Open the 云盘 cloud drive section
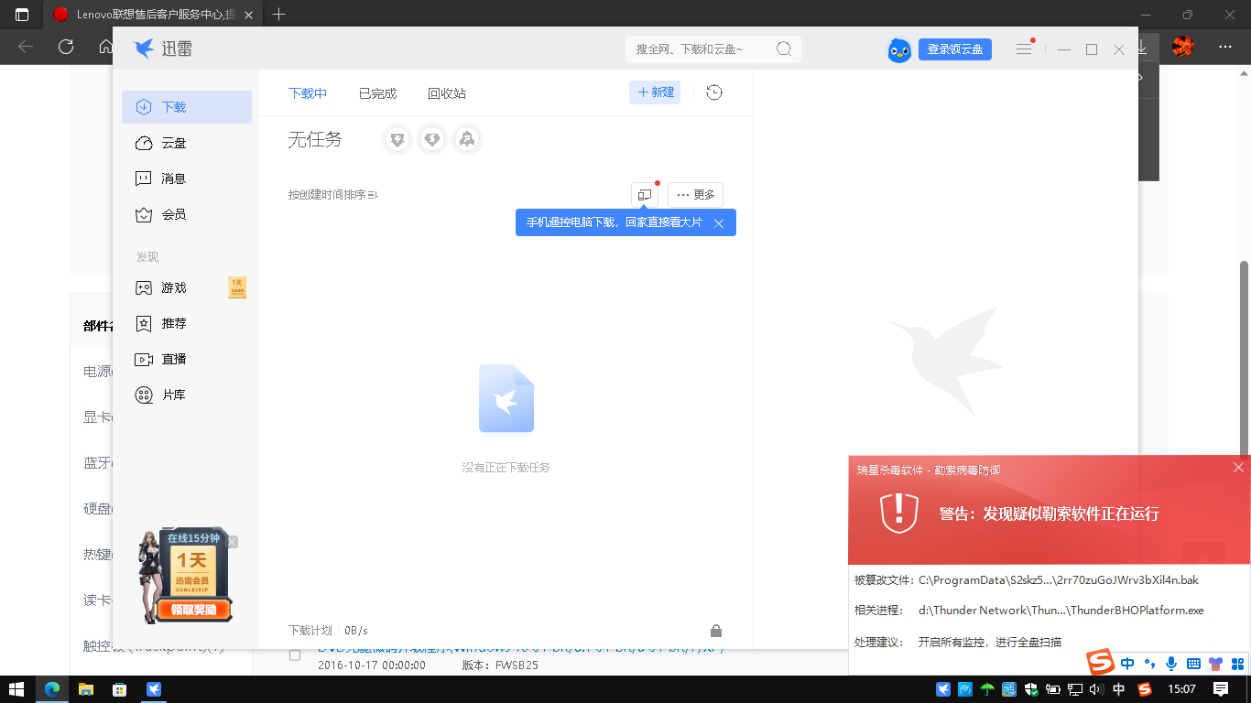Image resolution: width=1251 pixels, height=703 pixels. (186, 143)
